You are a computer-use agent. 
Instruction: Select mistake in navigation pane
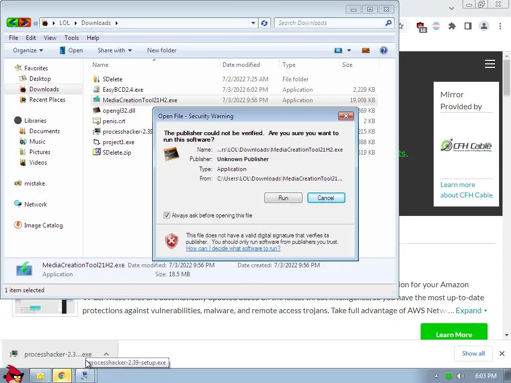coord(34,184)
